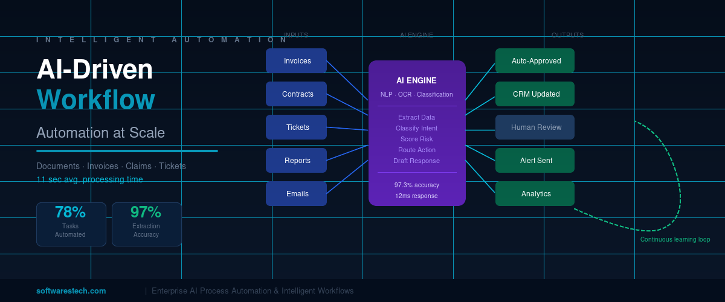Click the OUTPUTS column label

567,35
